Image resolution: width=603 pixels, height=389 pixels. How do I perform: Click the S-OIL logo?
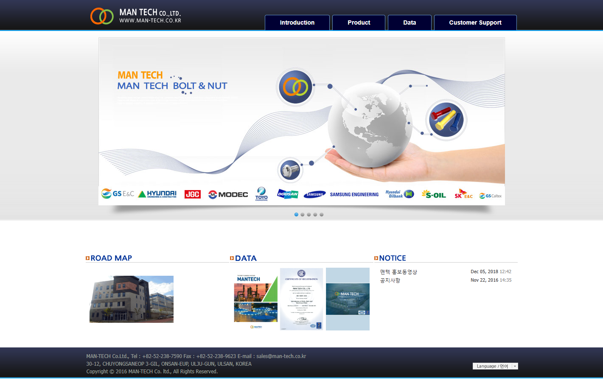pyautogui.click(x=434, y=194)
